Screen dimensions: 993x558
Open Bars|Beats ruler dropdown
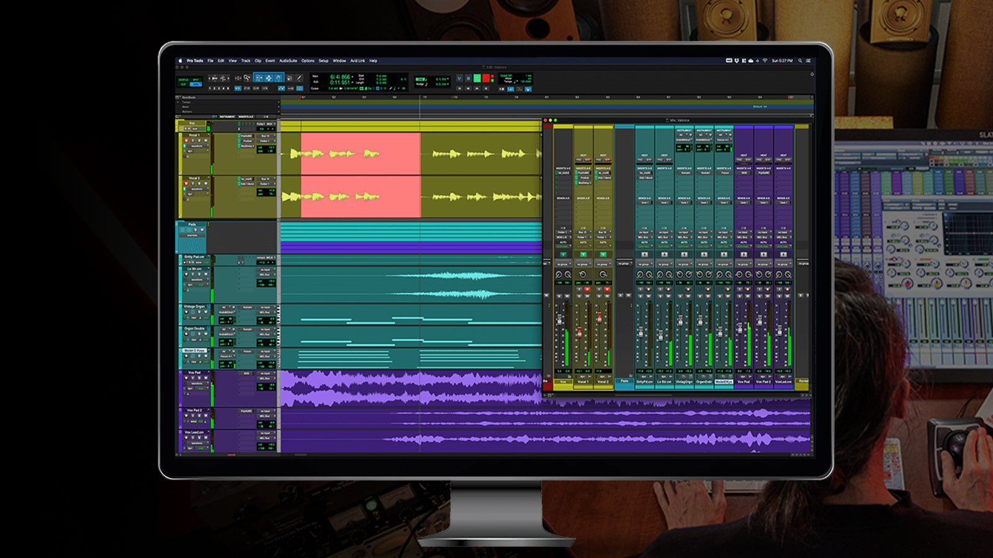point(177,97)
